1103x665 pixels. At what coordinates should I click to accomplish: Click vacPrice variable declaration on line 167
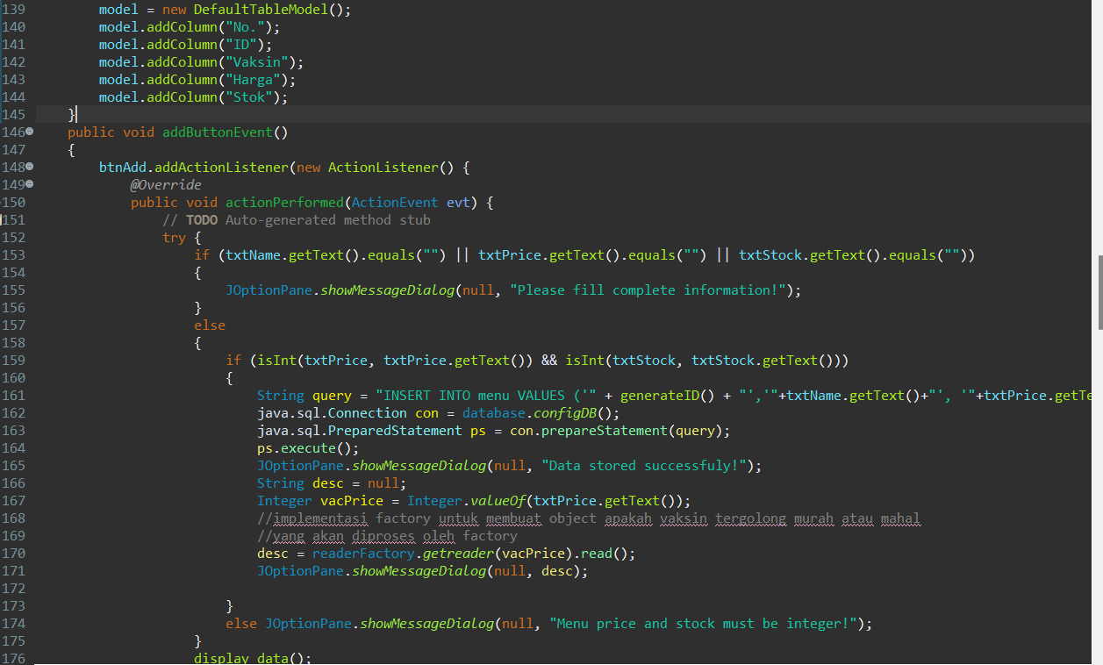click(x=352, y=501)
